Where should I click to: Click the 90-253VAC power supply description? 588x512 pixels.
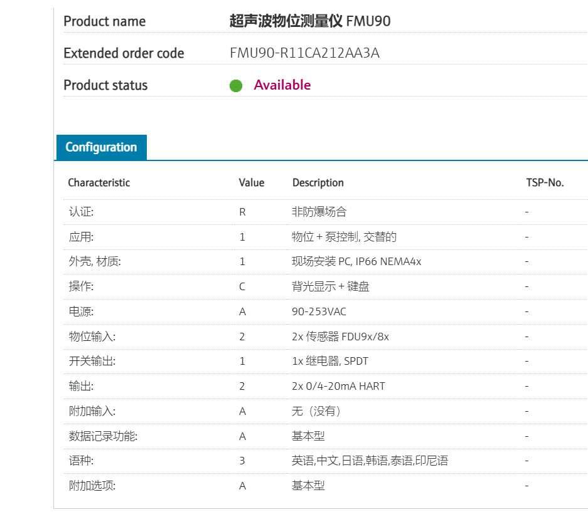[x=319, y=311]
